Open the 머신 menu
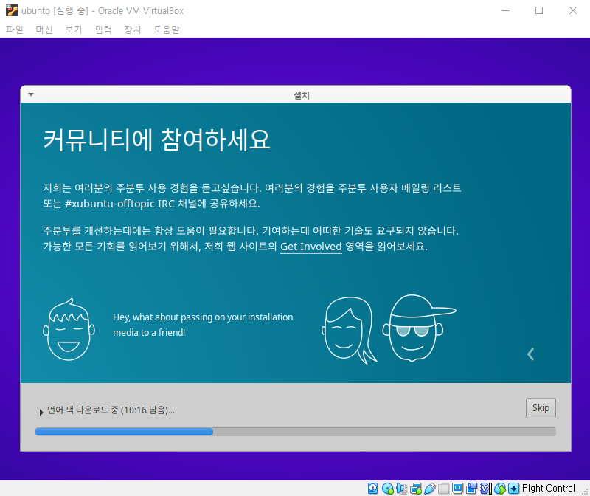 coord(44,30)
